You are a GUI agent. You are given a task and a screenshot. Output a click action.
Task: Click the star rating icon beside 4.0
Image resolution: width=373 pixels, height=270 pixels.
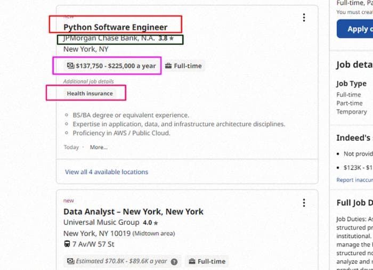pos(156,223)
